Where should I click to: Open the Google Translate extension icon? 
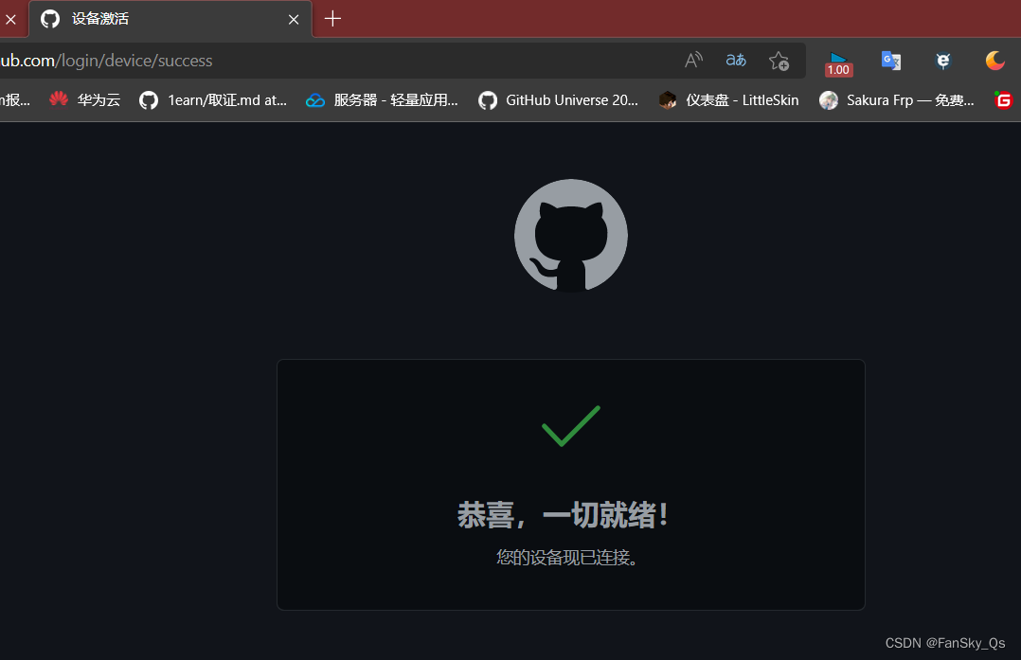(890, 61)
